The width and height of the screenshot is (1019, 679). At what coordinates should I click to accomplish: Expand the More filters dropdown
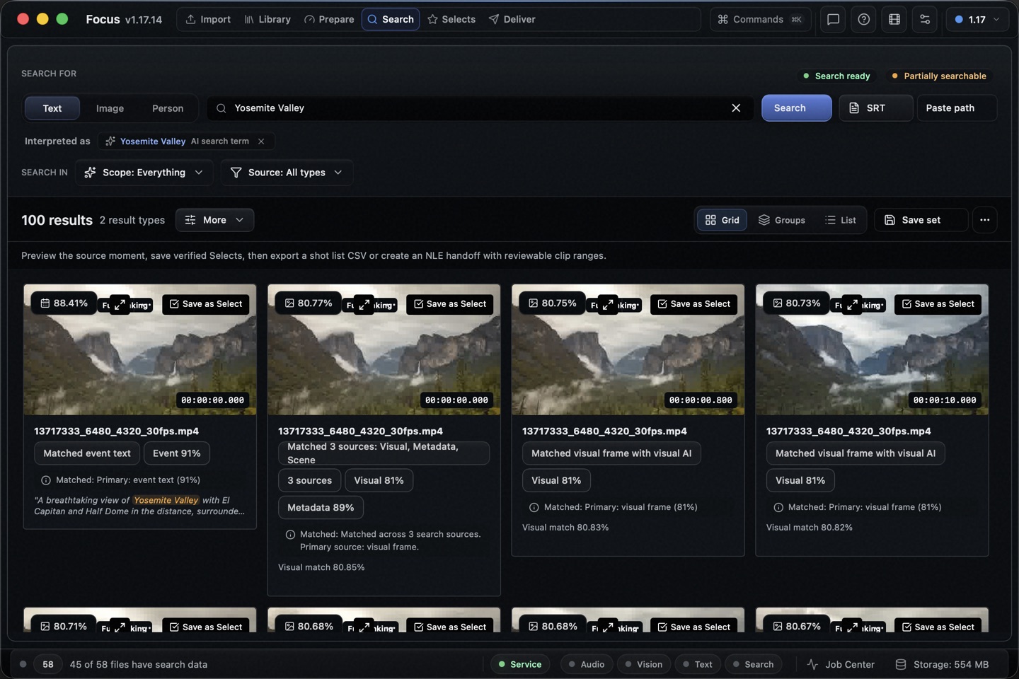[x=214, y=220]
